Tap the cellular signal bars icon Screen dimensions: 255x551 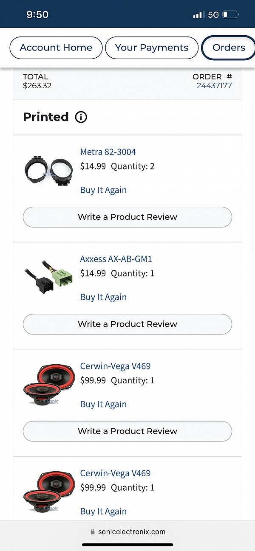(198, 15)
